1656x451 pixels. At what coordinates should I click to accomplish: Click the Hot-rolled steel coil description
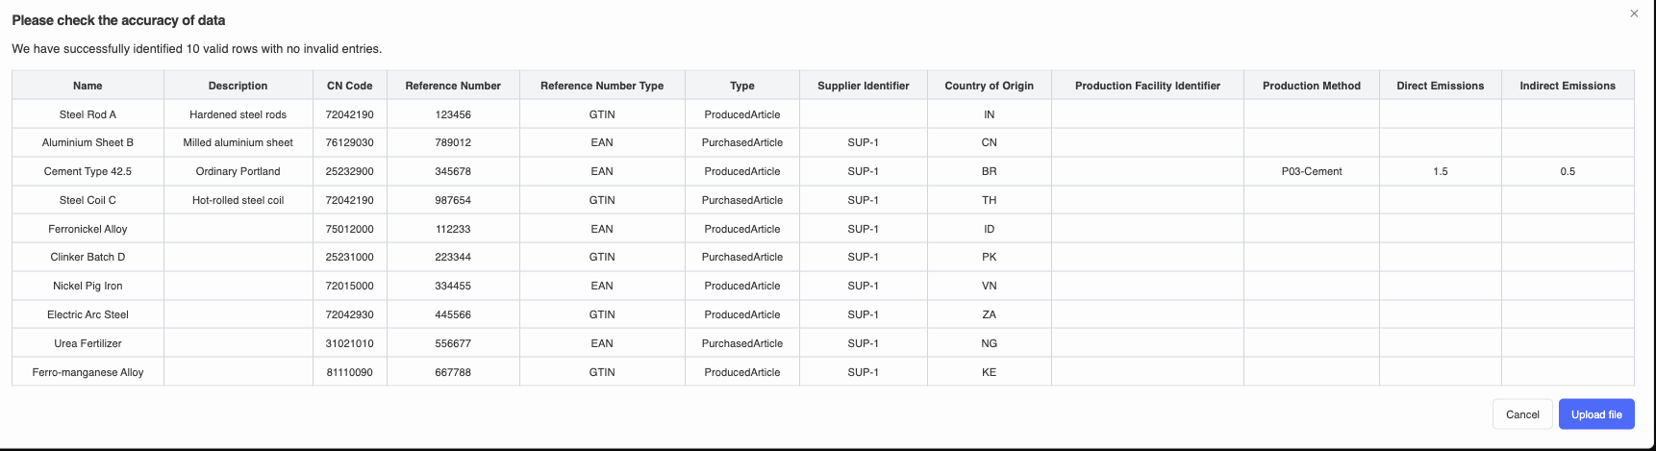pyautogui.click(x=238, y=200)
